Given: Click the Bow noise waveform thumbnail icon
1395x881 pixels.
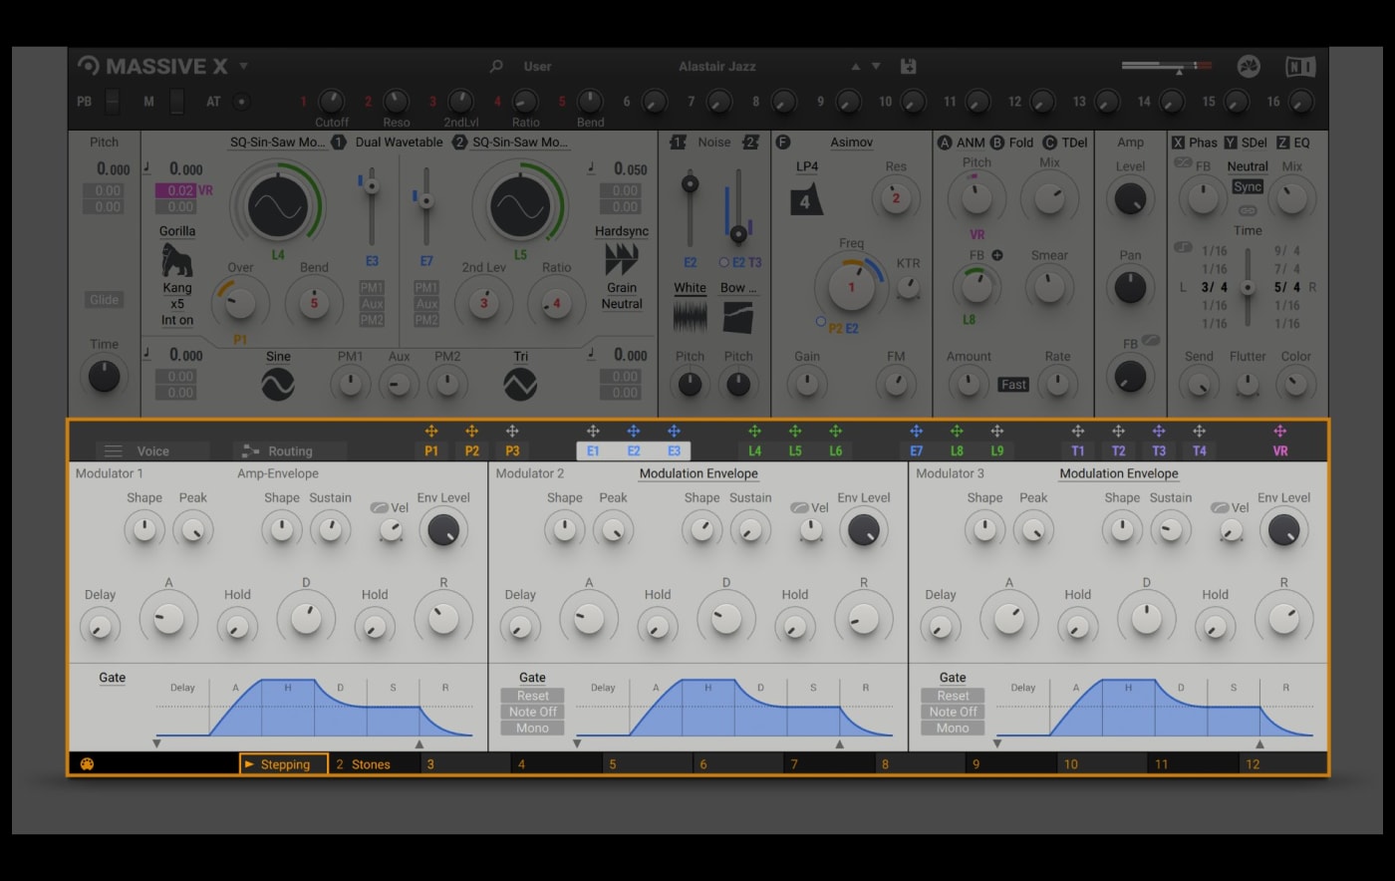Looking at the screenshot, I should (x=738, y=318).
